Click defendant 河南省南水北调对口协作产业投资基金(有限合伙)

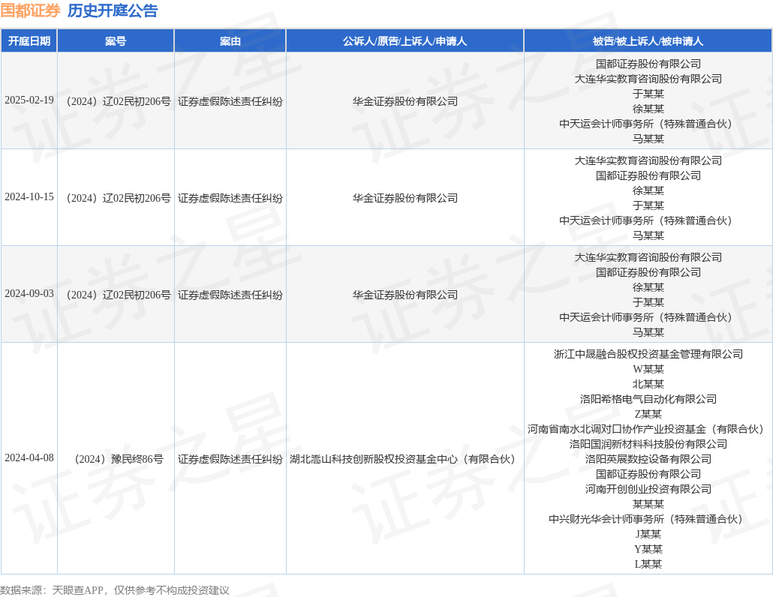click(648, 429)
